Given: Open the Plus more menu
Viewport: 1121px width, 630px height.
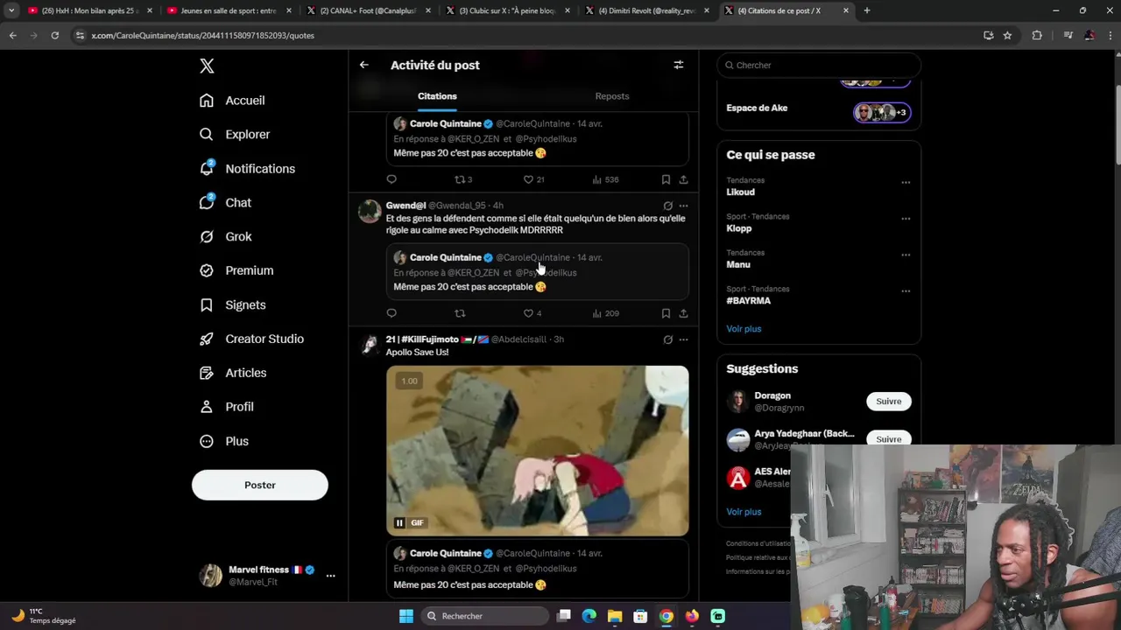Looking at the screenshot, I should click(x=224, y=441).
